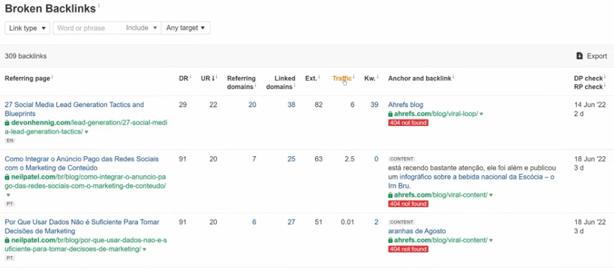Click linked domains value 25

tap(291, 159)
